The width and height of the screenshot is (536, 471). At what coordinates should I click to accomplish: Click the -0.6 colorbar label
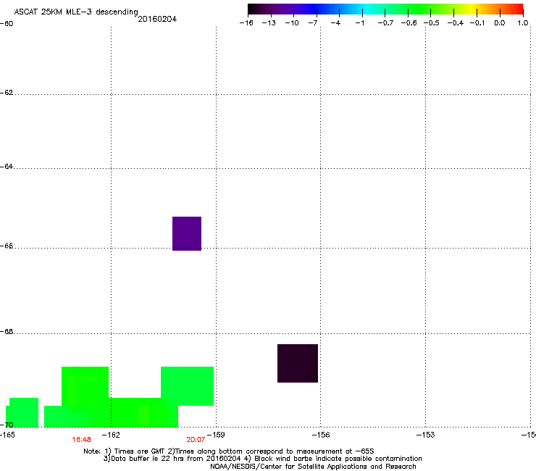[409, 23]
